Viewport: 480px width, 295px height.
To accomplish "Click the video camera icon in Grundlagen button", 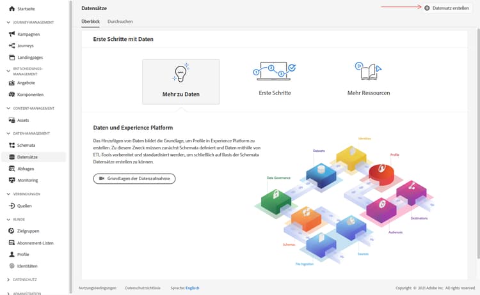I will 102,178.
